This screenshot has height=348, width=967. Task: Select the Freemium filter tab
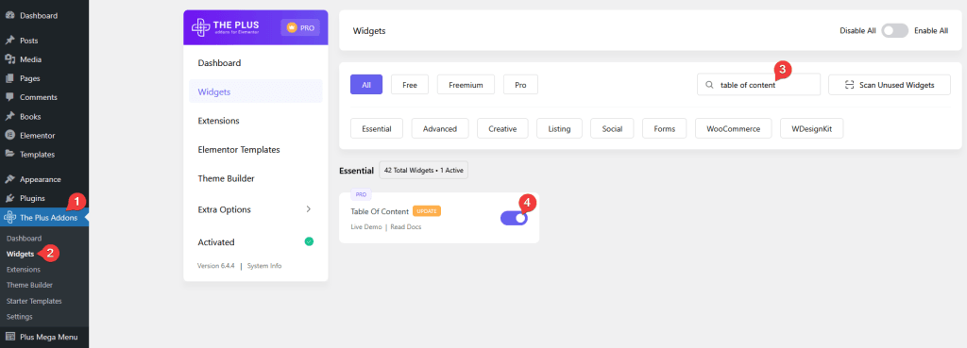coord(466,85)
